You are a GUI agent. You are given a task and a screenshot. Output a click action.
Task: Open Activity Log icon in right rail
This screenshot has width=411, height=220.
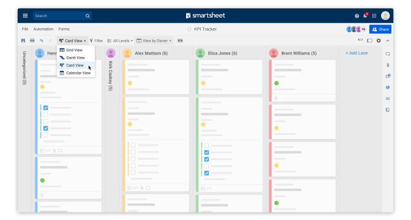point(388,99)
